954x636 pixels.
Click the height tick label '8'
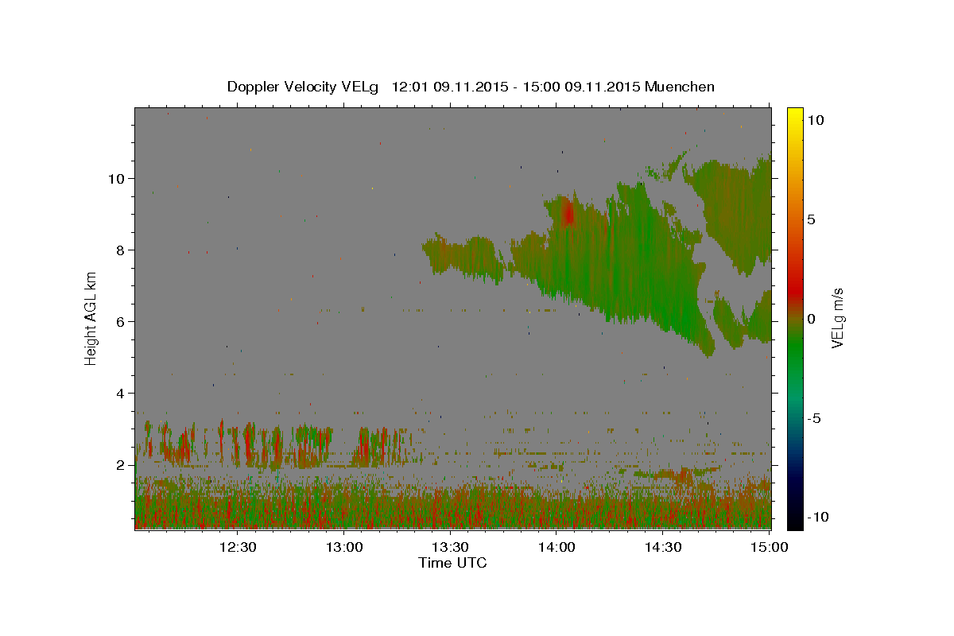point(121,250)
